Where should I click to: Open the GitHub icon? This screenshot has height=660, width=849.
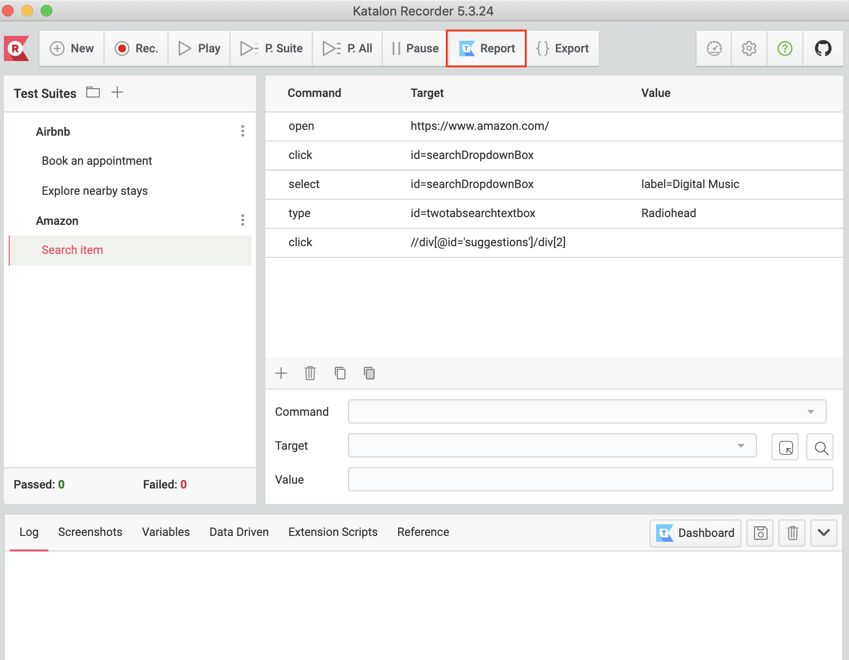coord(823,48)
